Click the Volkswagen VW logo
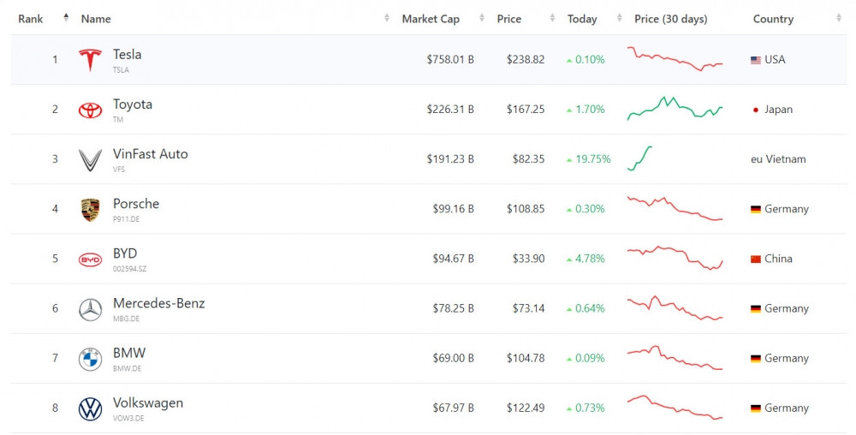This screenshot has width=856, height=435. [90, 408]
